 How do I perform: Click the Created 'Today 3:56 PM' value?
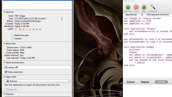coord(22,24)
